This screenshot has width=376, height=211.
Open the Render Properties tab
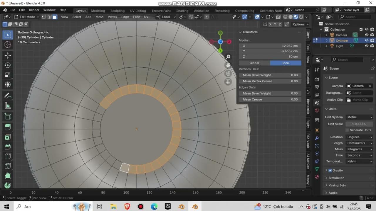tap(317, 79)
